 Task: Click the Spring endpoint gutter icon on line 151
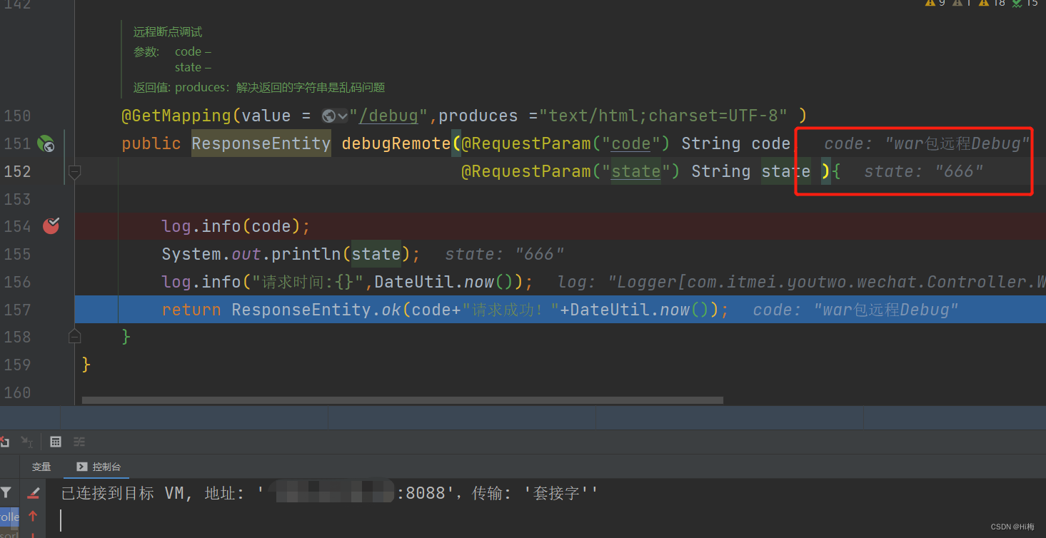pos(46,143)
